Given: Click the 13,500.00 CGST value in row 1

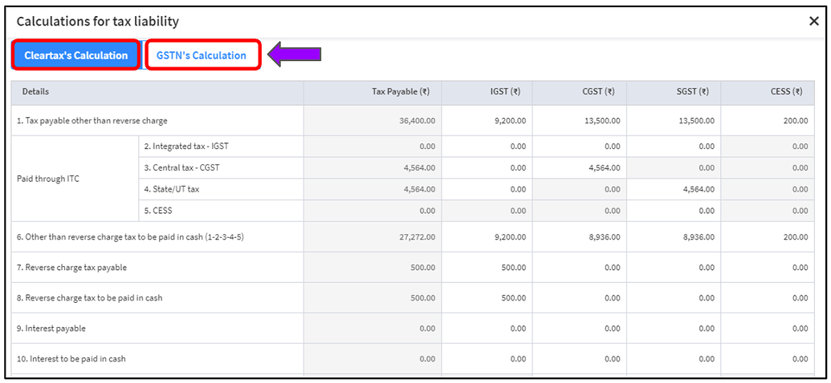Looking at the screenshot, I should coord(601,121).
